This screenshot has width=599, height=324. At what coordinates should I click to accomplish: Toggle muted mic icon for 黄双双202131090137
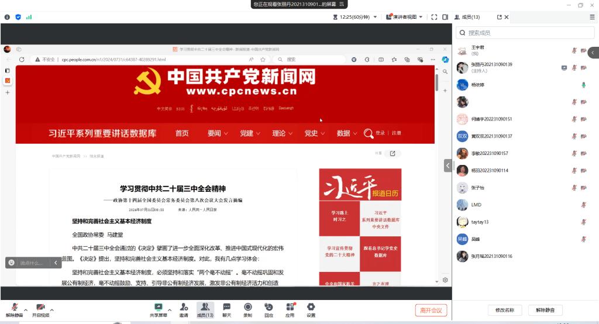pyautogui.click(x=574, y=136)
